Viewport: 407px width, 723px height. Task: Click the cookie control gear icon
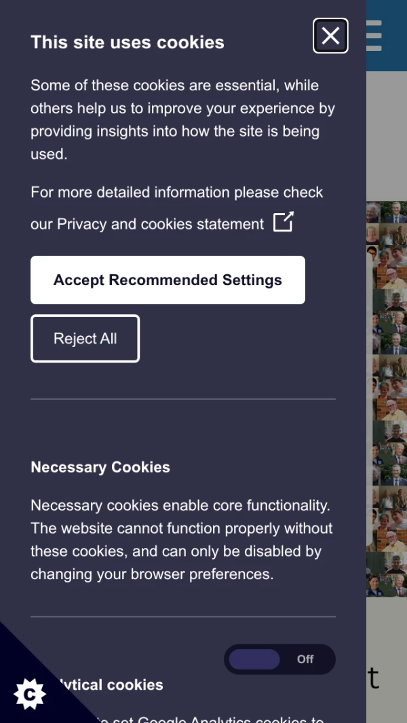pyautogui.click(x=30, y=693)
